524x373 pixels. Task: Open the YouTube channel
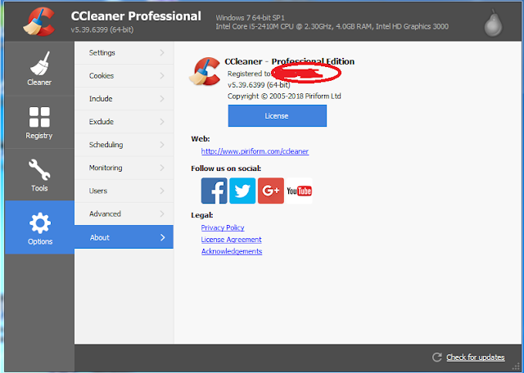tap(299, 191)
